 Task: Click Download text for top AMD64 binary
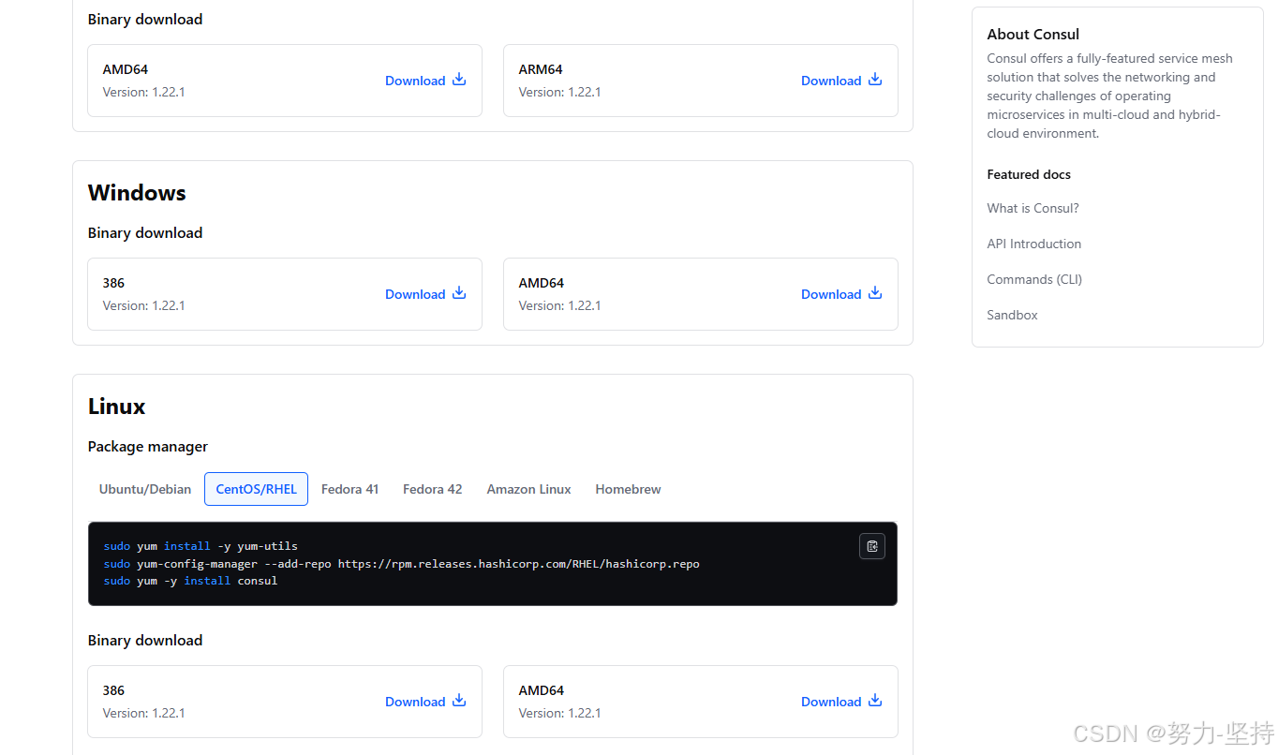point(415,81)
